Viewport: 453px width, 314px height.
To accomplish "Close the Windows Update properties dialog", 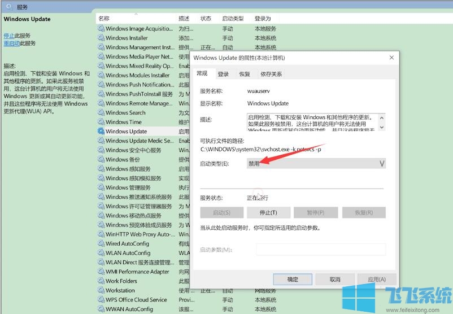I will tap(391, 58).
